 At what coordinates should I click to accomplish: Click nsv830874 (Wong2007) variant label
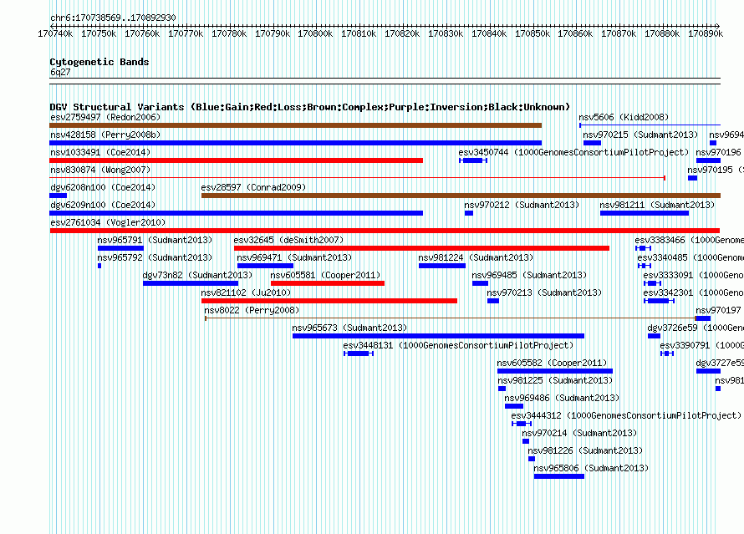100,170
